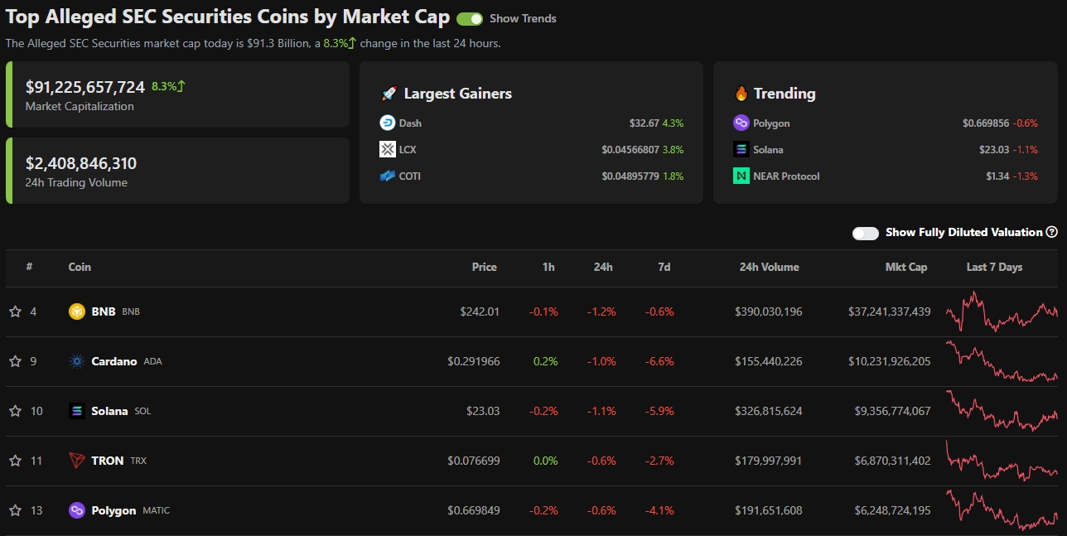This screenshot has height=536, width=1067.
Task: Enable Show Fully Diluted Valuation switch
Action: (x=866, y=233)
